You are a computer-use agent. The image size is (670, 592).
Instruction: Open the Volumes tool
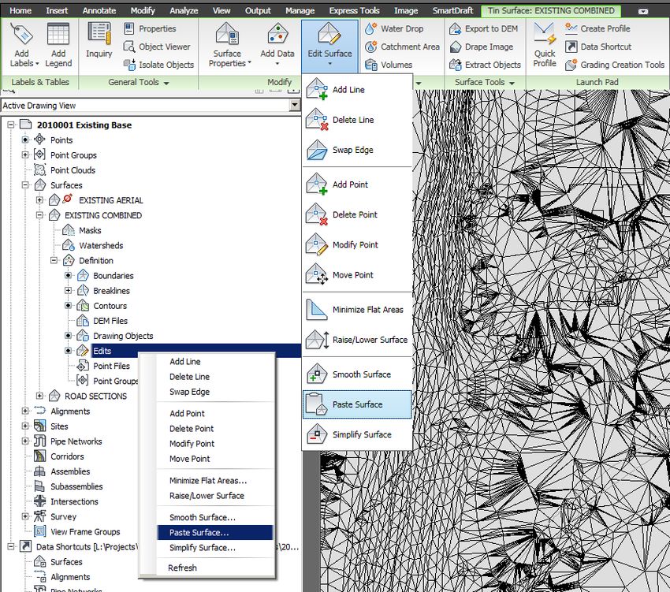click(389, 65)
